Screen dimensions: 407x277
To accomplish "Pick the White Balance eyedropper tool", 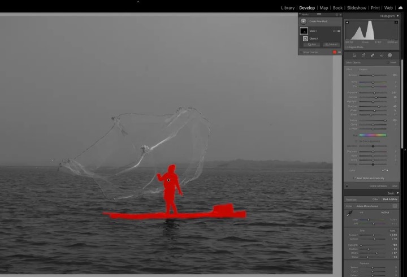I will point(349,214).
